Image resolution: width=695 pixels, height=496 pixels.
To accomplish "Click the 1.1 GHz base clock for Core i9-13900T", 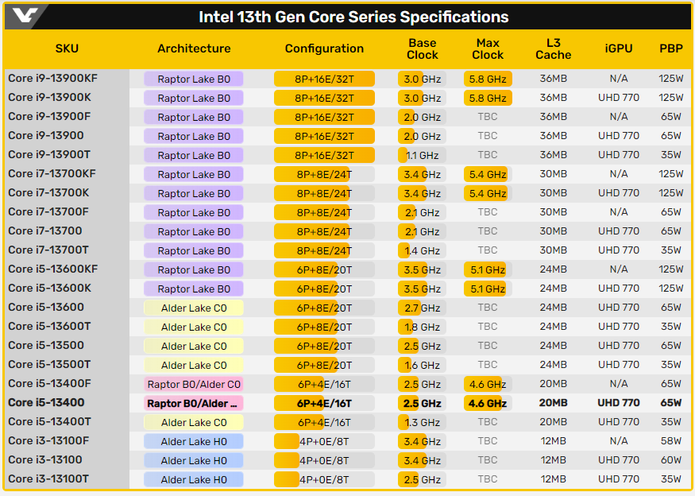I will pos(422,156).
